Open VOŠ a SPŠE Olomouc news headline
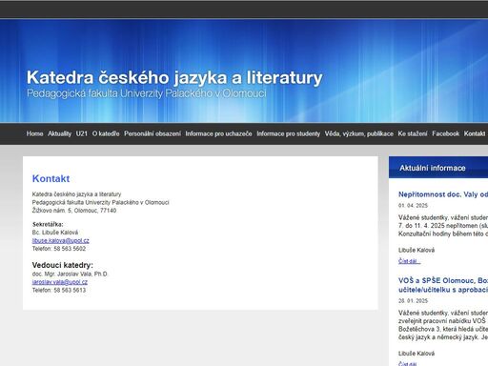This screenshot has width=488, height=366. tap(443, 285)
